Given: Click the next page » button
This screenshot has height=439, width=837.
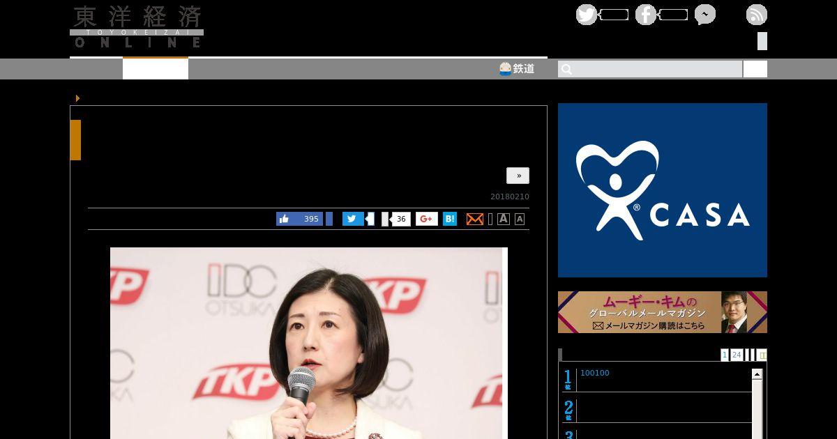Looking at the screenshot, I should click(518, 176).
